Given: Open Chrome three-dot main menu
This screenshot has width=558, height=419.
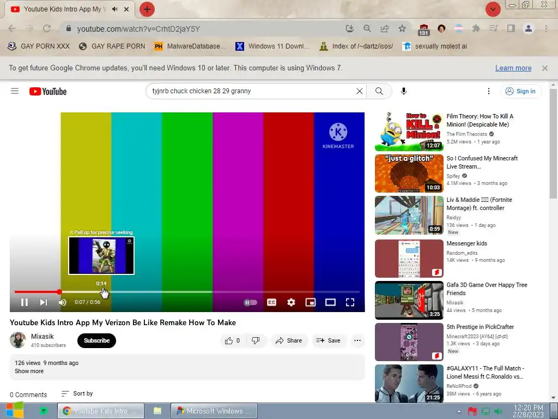Looking at the screenshot, I should point(546,28).
